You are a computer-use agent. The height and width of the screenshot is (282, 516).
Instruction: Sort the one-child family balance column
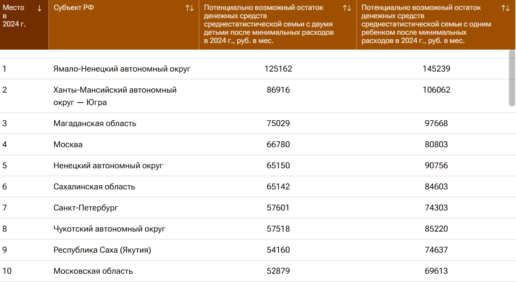(x=505, y=8)
